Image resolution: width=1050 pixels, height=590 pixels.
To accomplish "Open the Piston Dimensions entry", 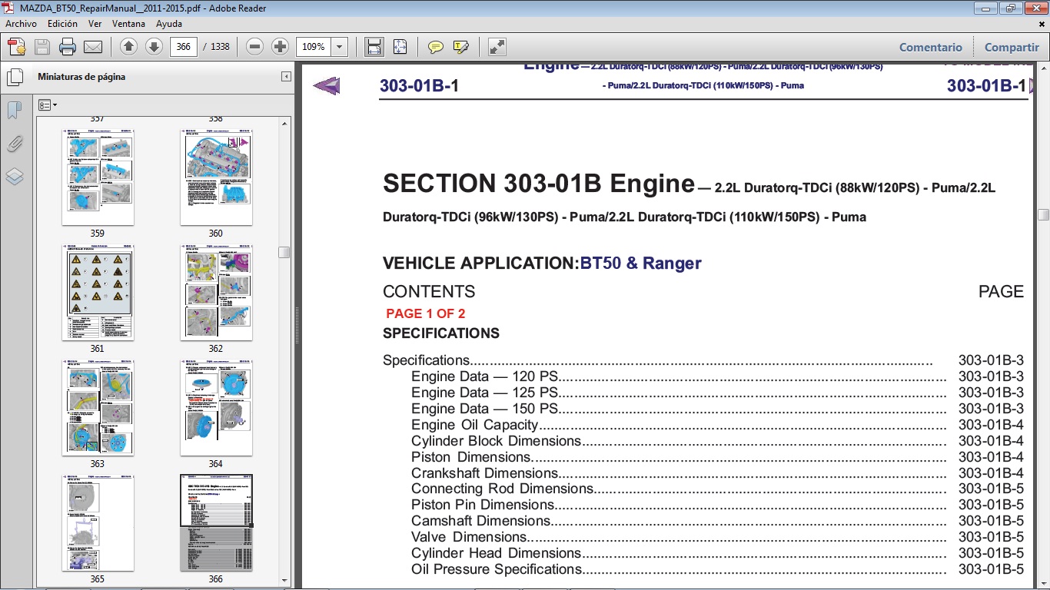I will point(717,457).
